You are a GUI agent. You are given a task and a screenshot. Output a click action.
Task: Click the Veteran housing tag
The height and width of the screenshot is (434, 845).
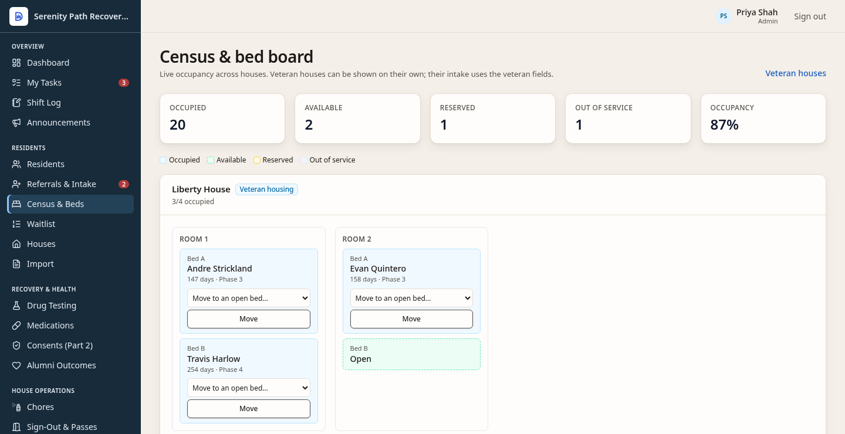pyautogui.click(x=266, y=189)
